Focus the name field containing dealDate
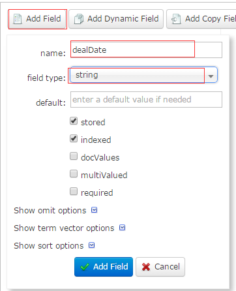The height and width of the screenshot is (291, 236). [x=146, y=50]
